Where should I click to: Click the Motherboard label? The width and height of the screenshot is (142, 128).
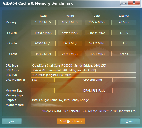pyautogui.click(x=14, y=105)
